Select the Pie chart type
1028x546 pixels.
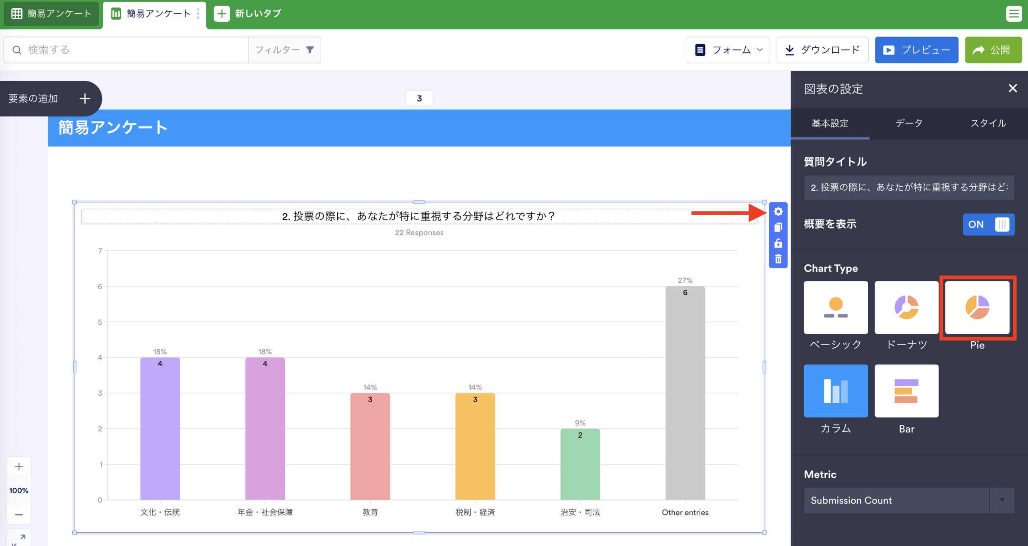pos(977,308)
